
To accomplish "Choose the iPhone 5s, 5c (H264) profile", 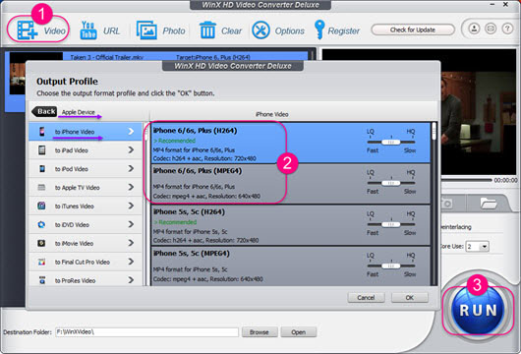I will tap(291, 225).
